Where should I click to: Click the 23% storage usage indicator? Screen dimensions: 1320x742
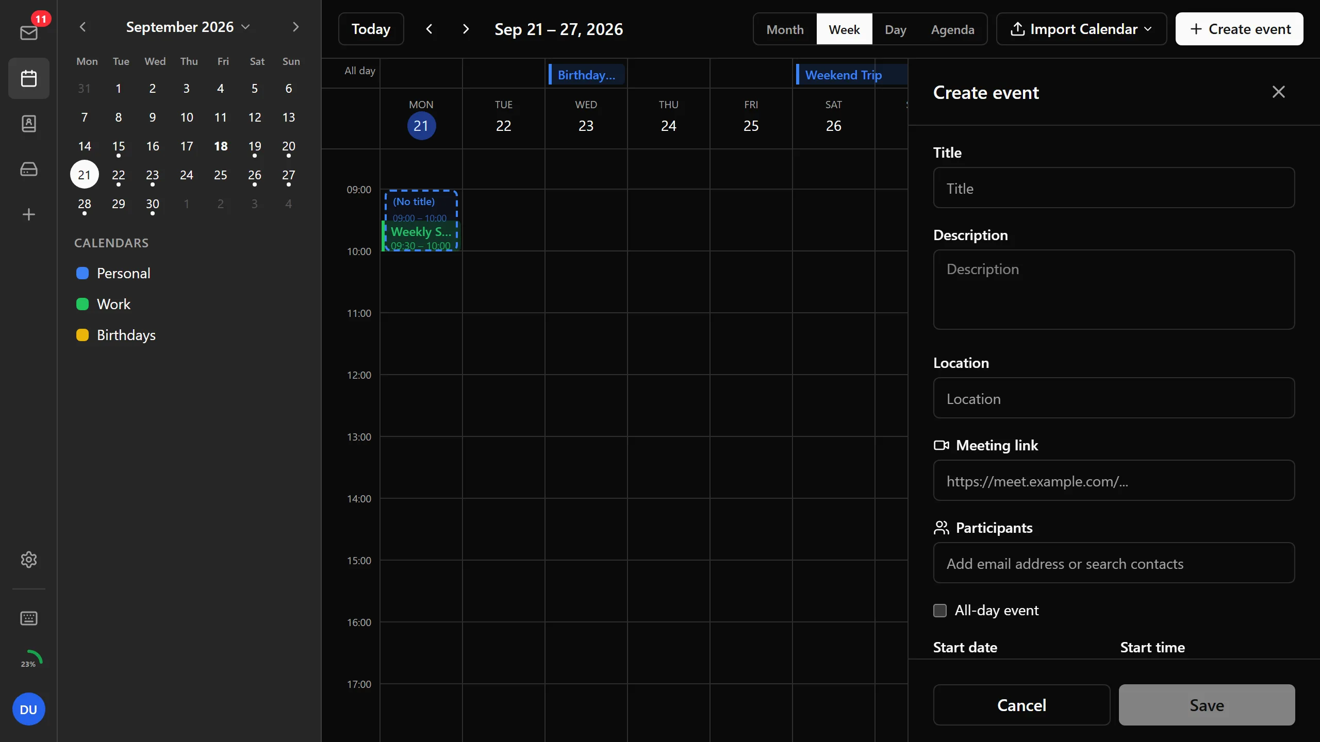29,664
